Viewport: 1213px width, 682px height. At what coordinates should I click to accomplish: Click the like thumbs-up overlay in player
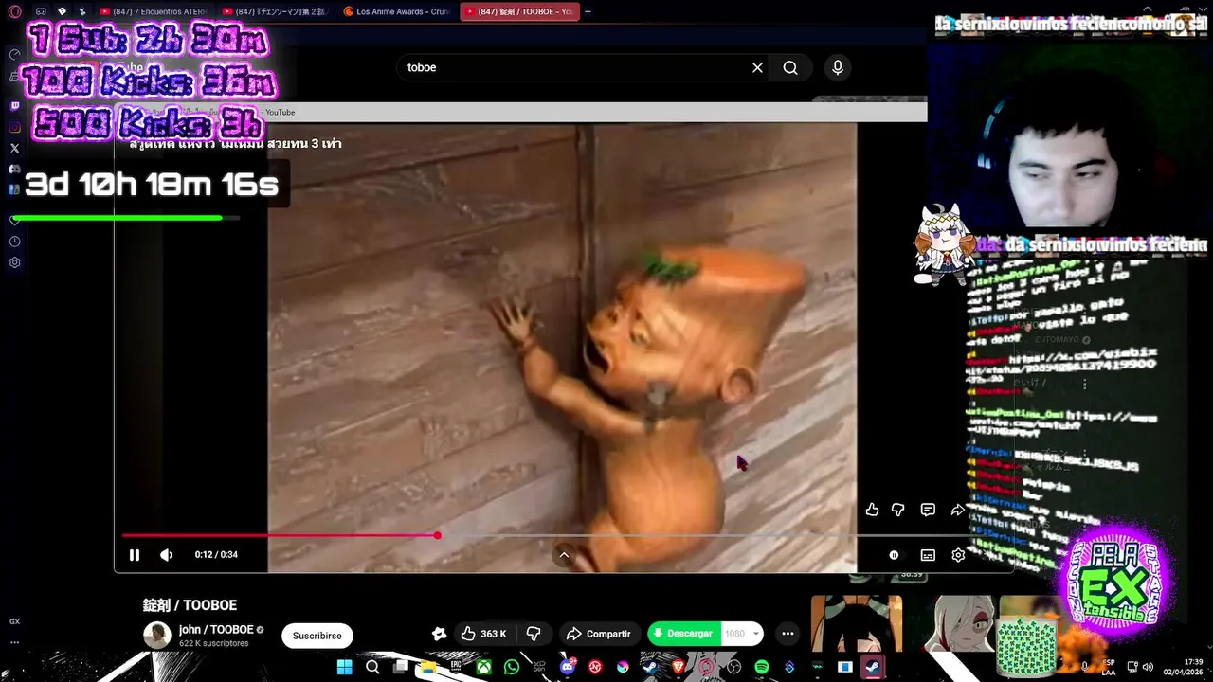(872, 510)
